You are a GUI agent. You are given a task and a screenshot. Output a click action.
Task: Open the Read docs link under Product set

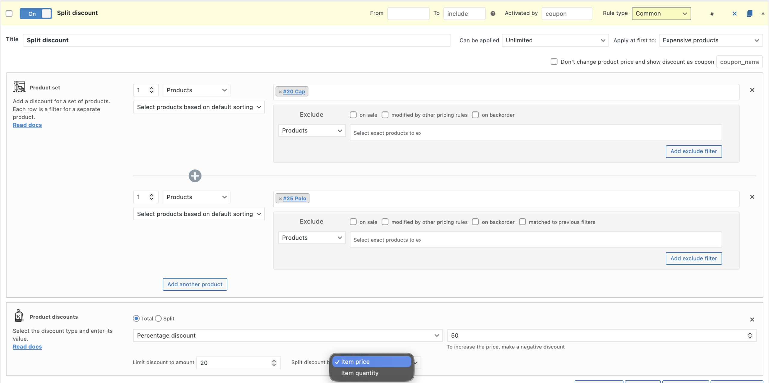pos(27,125)
